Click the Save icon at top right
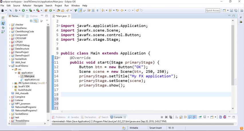The image size is (244, 131). point(231,10)
